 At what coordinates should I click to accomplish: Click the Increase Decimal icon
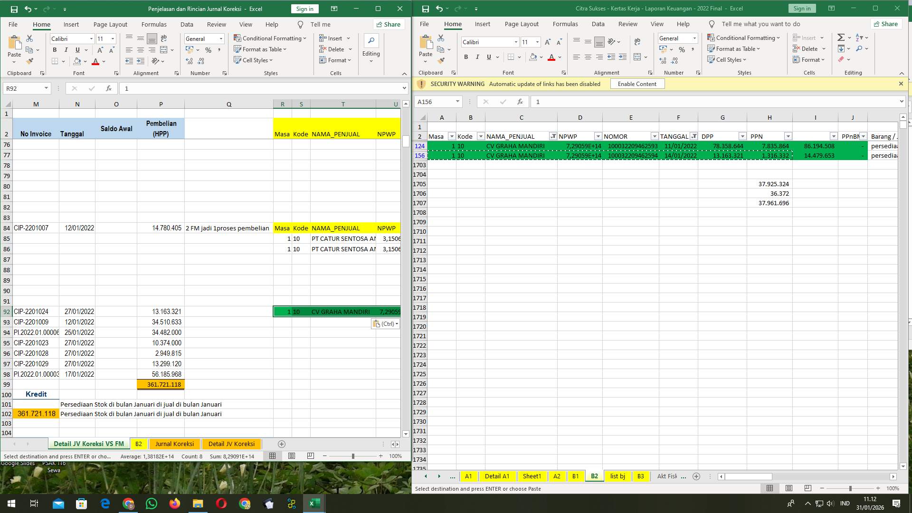[190, 61]
